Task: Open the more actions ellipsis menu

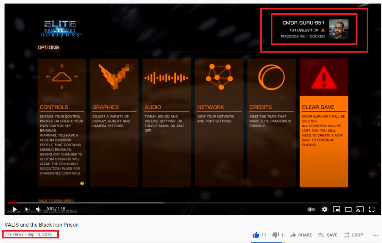Action: [x=375, y=235]
